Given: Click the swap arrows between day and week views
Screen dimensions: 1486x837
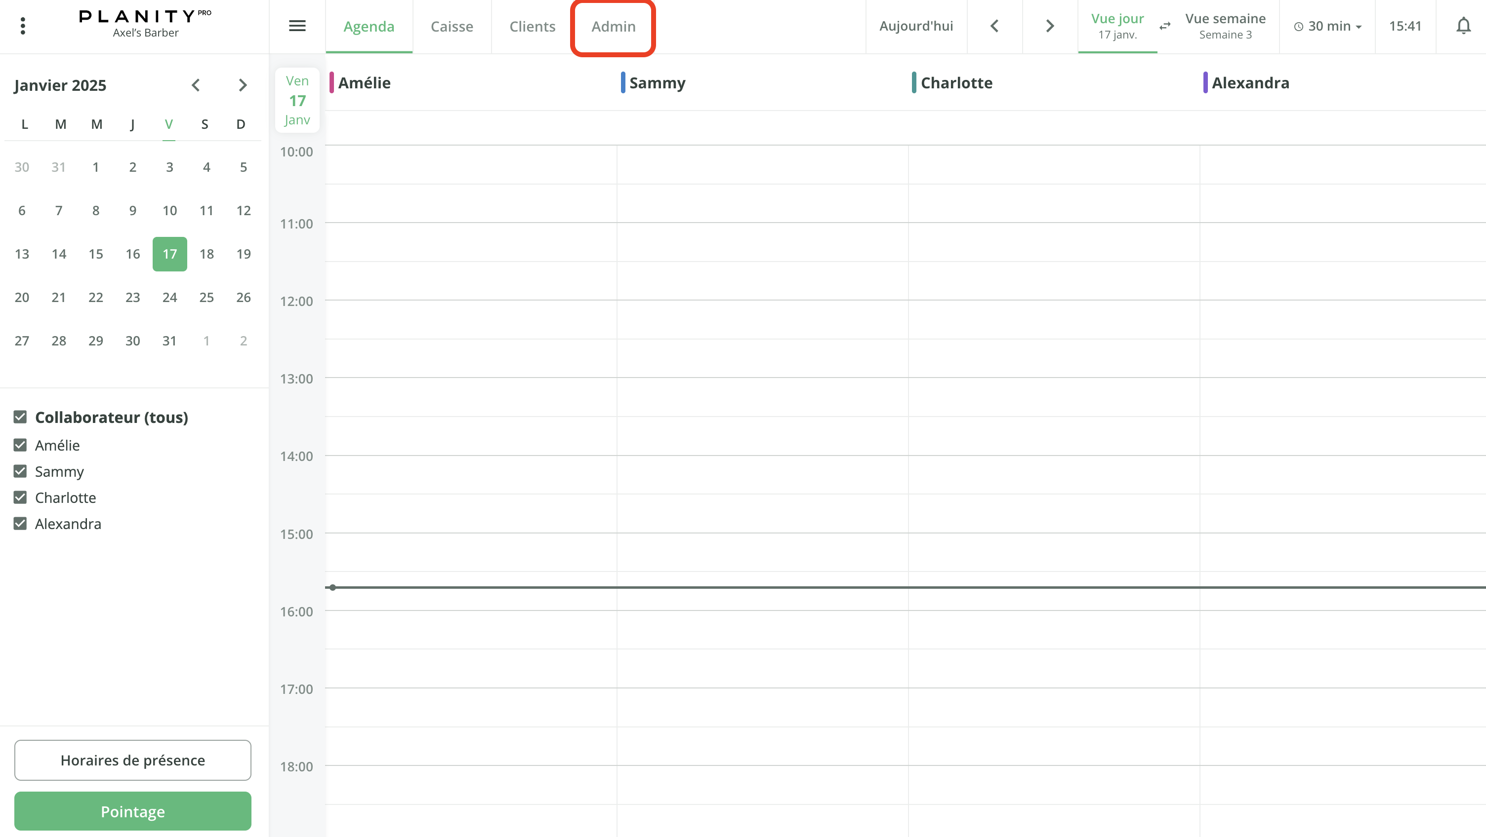Looking at the screenshot, I should pos(1165,27).
